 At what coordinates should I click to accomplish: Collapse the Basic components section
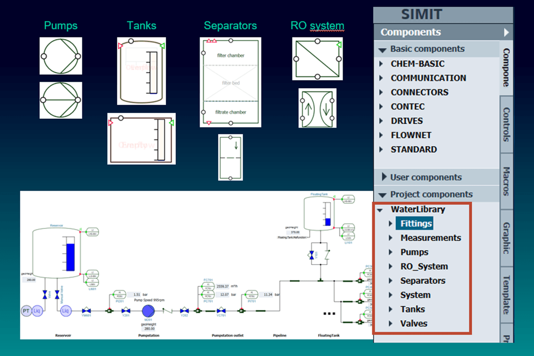[x=384, y=49]
